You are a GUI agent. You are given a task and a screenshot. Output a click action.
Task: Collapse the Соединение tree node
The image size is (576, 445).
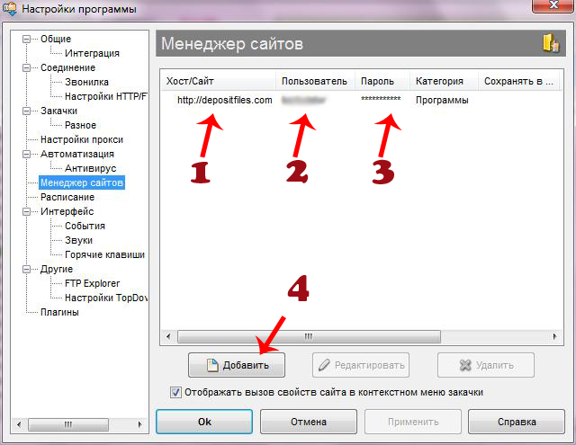click(29, 67)
